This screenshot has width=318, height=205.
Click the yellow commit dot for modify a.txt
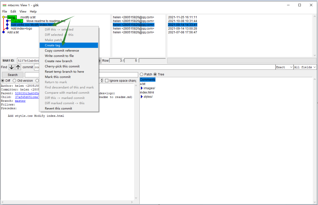(4, 17)
